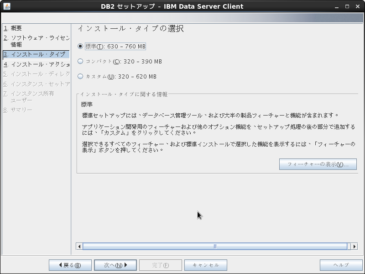Click step 6 インスタンス・セットアップ entry
This screenshot has height=274, width=365.
pyautogui.click(x=36, y=84)
